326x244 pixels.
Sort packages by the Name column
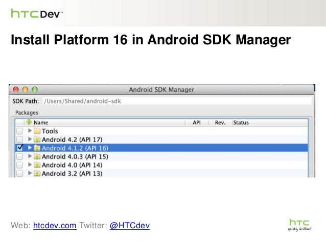pyautogui.click(x=41, y=123)
